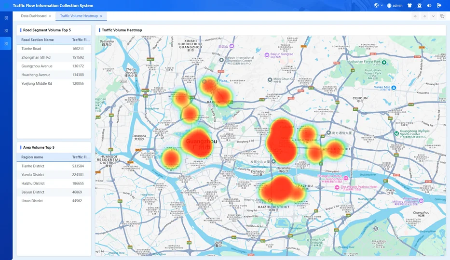Click the Pazhou map label

[305, 187]
